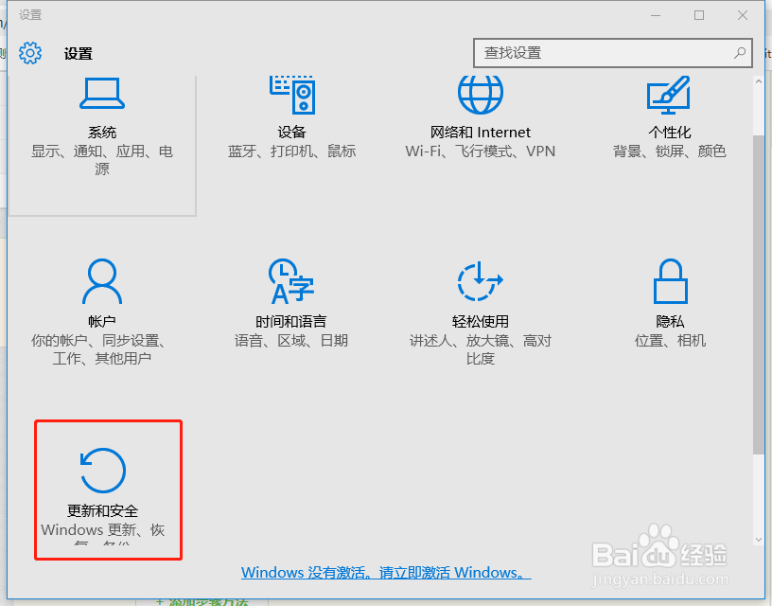This screenshot has height=606, width=772.
Task: Open the Accounts person icon
Action: 102,281
